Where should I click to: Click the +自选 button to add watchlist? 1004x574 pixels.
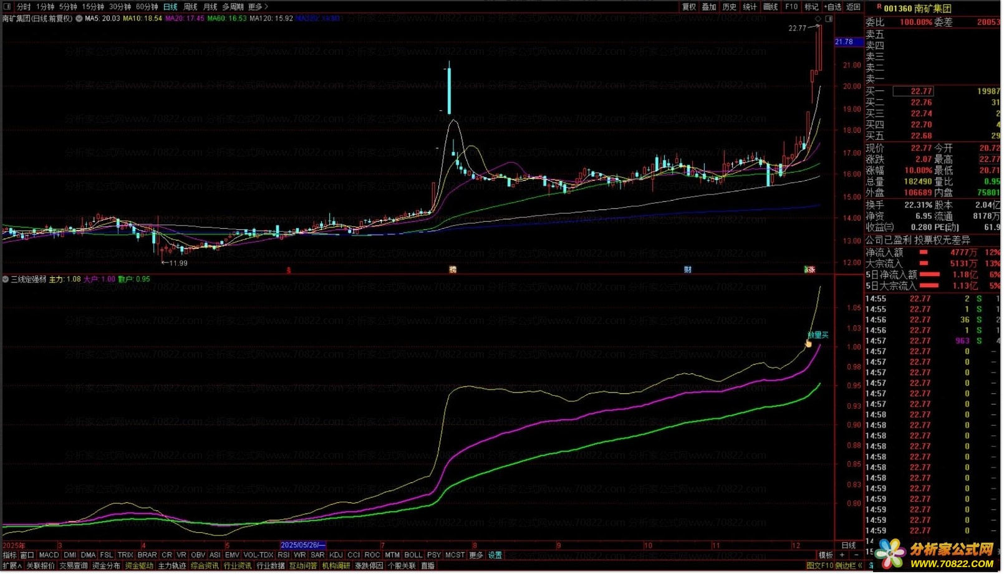coord(833,7)
